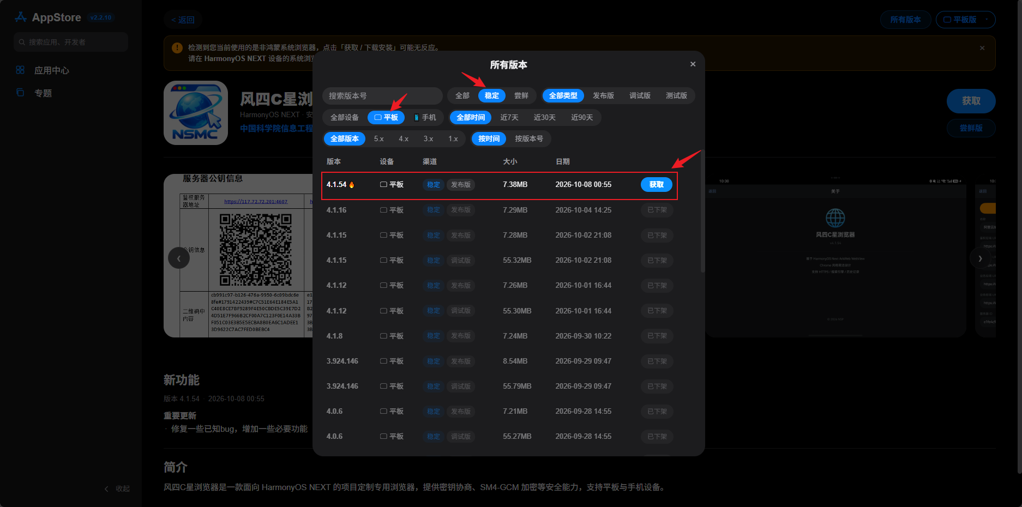Close the 所有版本 dialog

[x=693, y=64]
